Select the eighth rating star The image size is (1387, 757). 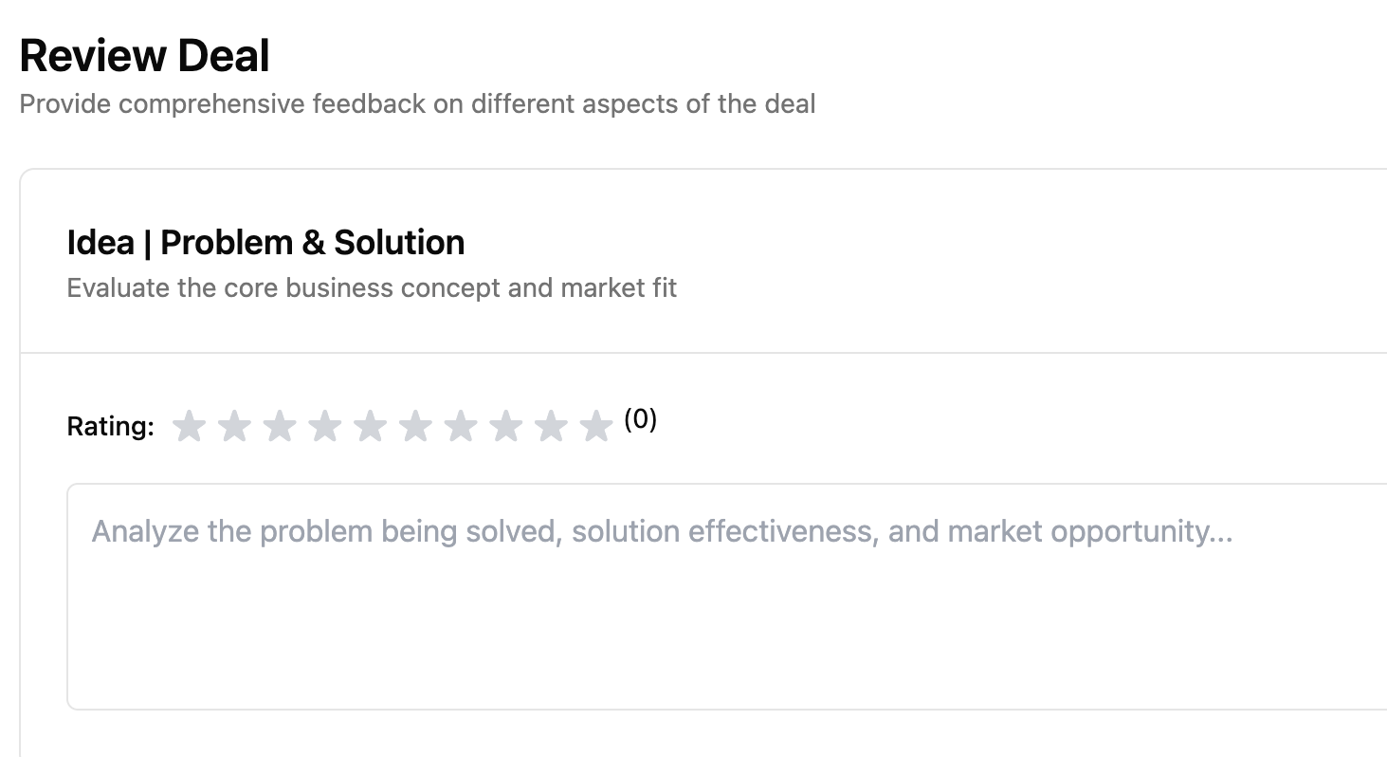(507, 426)
